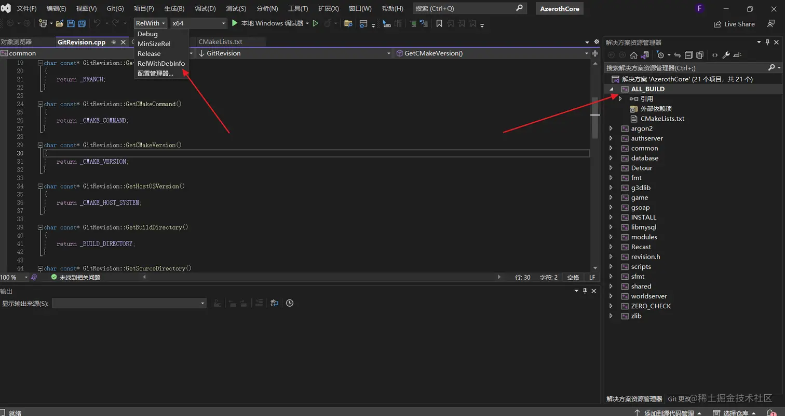Click Start Without Debugging outline arrow
Image resolution: width=785 pixels, height=416 pixels.
[x=315, y=23]
